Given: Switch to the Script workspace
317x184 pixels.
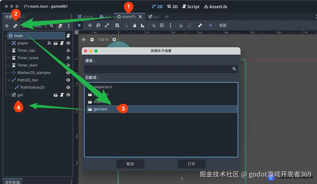Looking at the screenshot, I should click(191, 6).
